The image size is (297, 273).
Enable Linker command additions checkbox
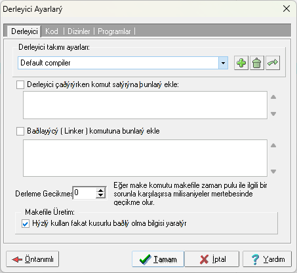click(x=20, y=132)
